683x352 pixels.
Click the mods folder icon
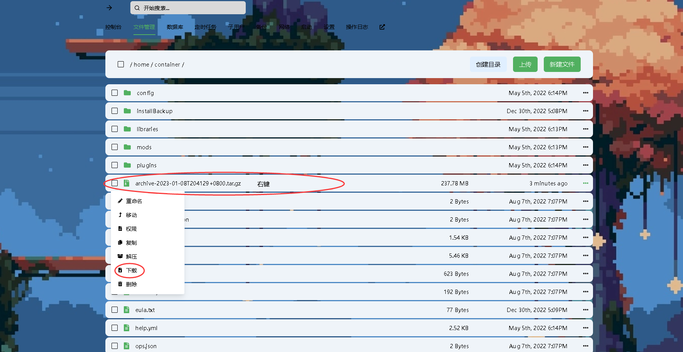point(127,147)
